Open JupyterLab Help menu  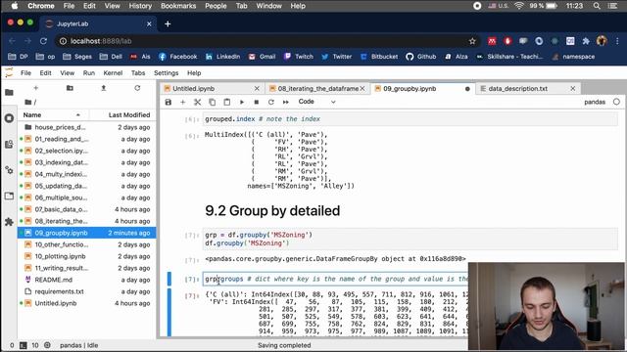194,73
